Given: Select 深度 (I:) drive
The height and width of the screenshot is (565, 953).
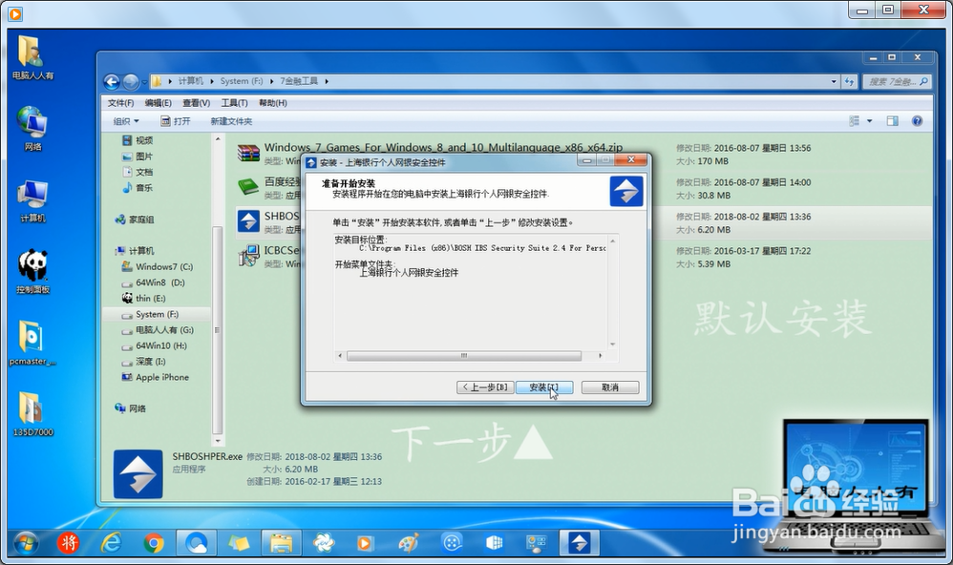Looking at the screenshot, I should click(x=143, y=362).
